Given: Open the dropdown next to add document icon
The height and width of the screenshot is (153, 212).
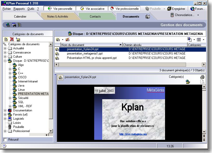Looking at the screenshot, I should [63, 40].
